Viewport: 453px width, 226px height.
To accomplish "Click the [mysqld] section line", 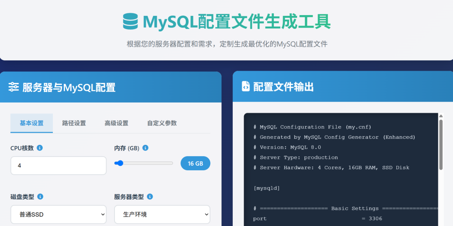I will point(266,188).
